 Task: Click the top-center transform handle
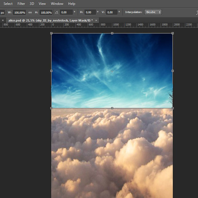pyautogui.click(x=112, y=33)
